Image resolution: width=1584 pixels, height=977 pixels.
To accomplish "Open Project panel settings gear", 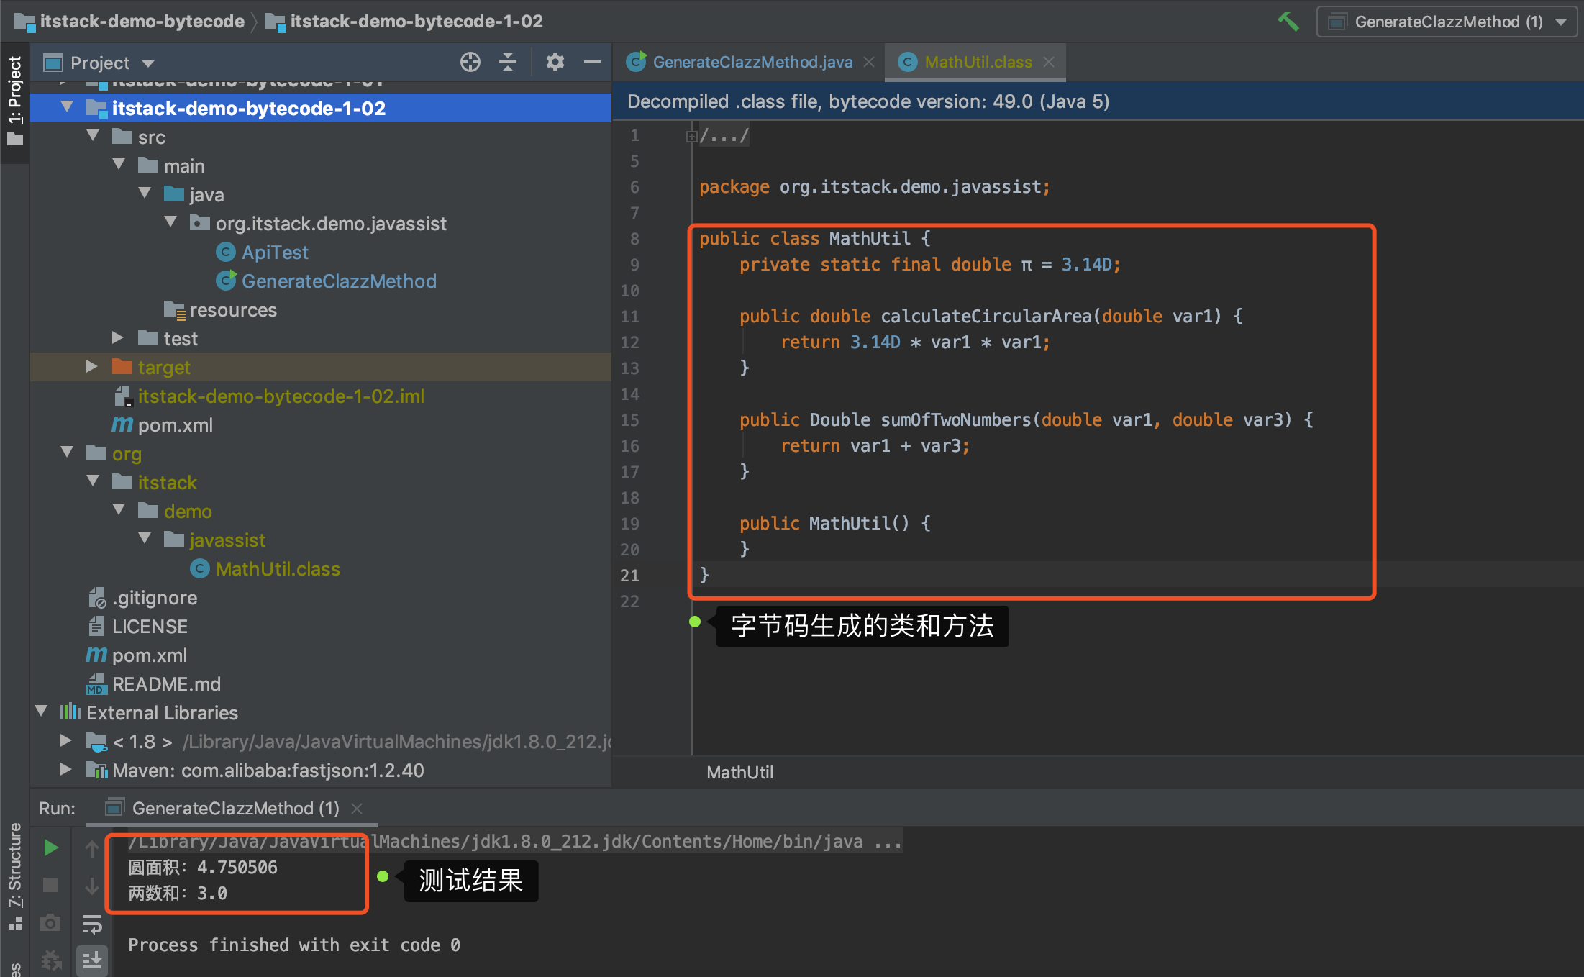I will coord(555,63).
